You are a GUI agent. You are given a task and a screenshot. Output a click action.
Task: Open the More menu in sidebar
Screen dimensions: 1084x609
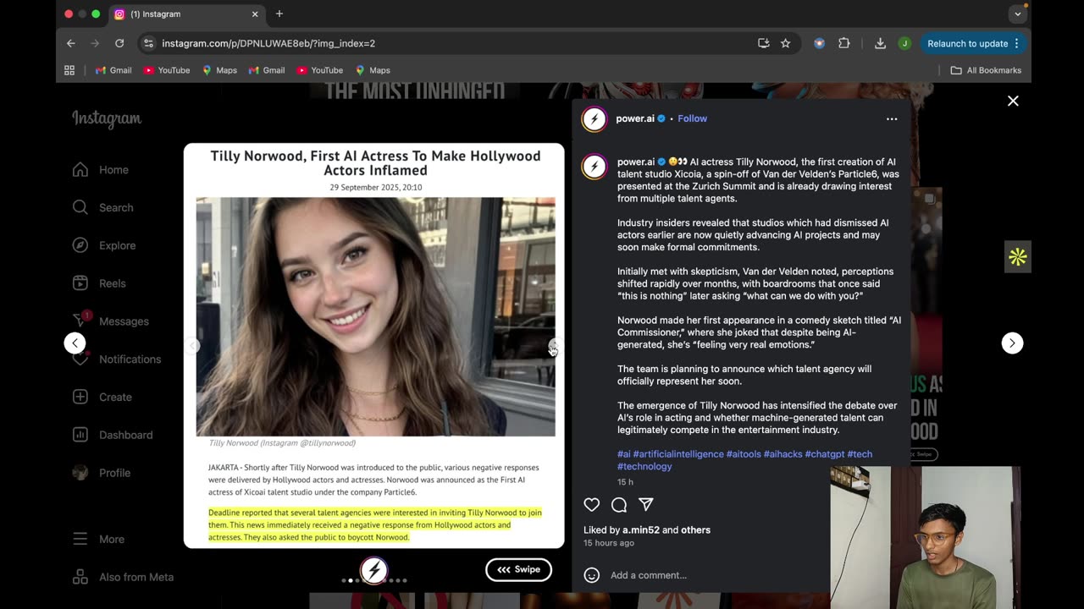[98, 539]
